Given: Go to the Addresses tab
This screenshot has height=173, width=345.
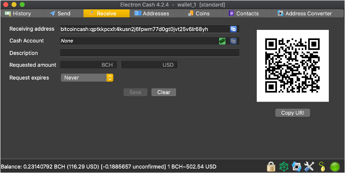Looking at the screenshot, I should point(152,13).
